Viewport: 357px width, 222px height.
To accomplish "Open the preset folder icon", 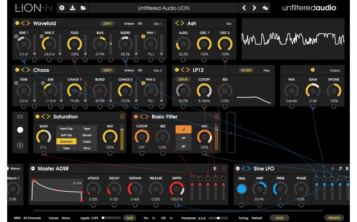I will point(83,8).
